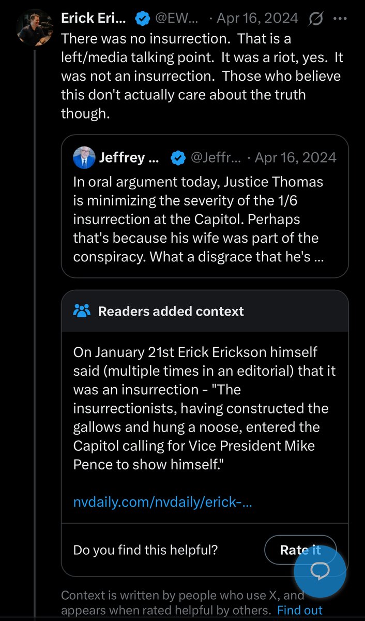Tap the blue floating chat bubble button
365x621 pixels.
pyautogui.click(x=320, y=570)
